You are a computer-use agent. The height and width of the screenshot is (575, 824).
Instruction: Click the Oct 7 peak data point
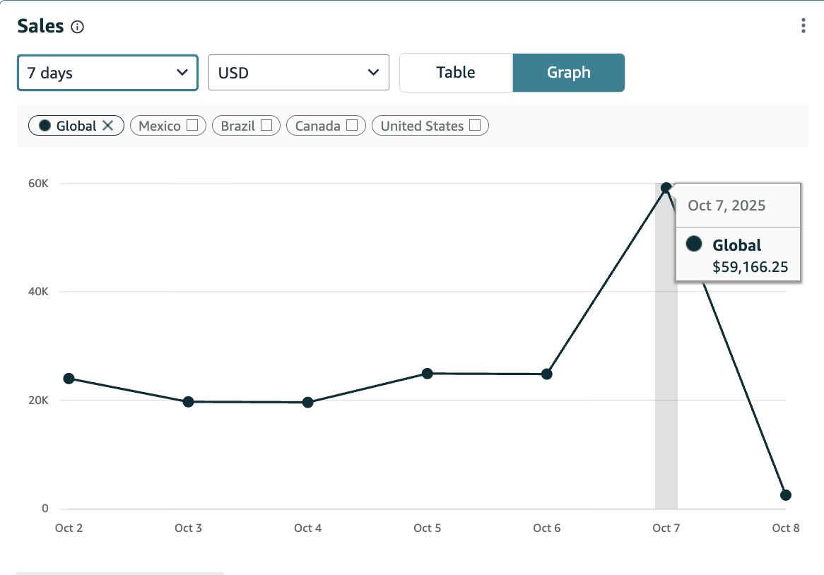click(666, 188)
